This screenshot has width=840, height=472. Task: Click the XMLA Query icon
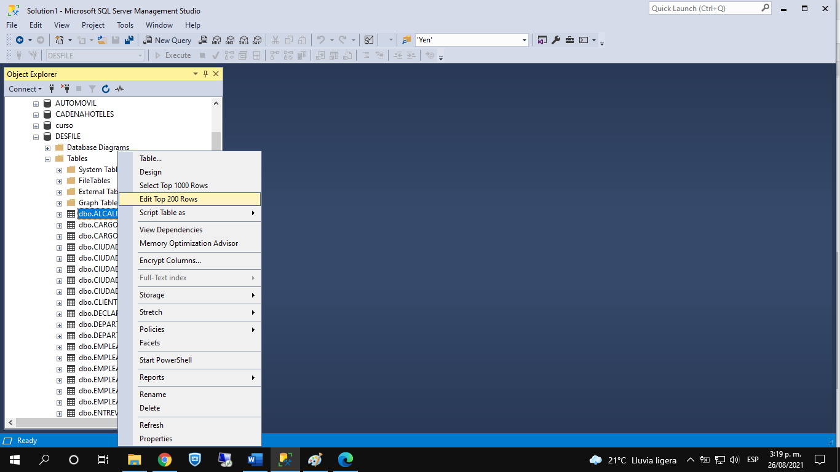point(244,40)
